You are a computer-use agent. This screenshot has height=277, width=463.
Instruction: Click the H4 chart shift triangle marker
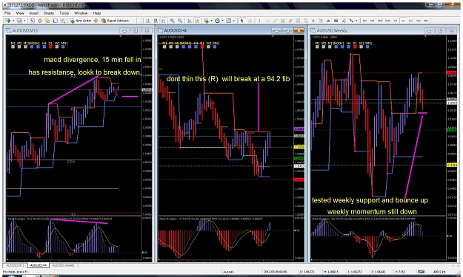273,36
